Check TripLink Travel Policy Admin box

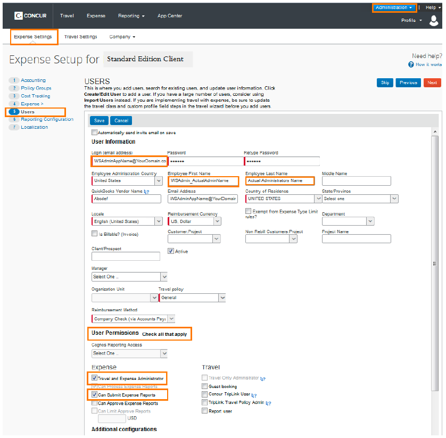click(204, 402)
